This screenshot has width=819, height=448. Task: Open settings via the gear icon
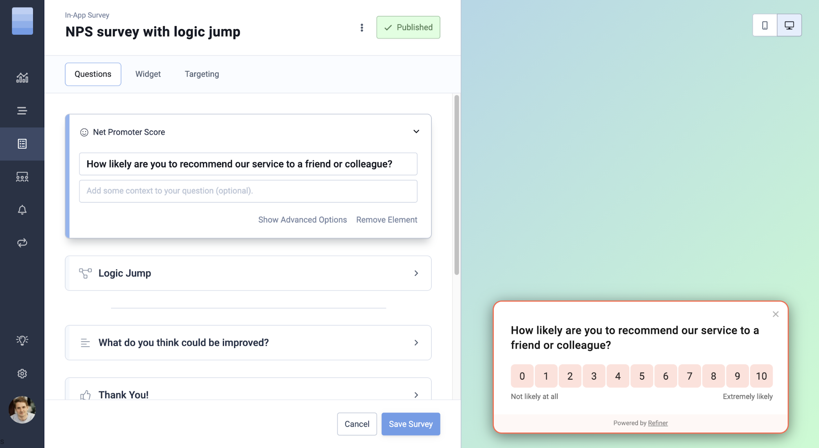tap(22, 373)
